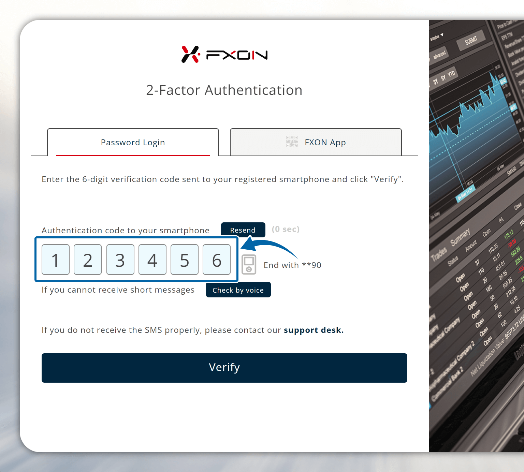
Task: Focus the fourth code digit box showing 4
Action: (x=152, y=260)
